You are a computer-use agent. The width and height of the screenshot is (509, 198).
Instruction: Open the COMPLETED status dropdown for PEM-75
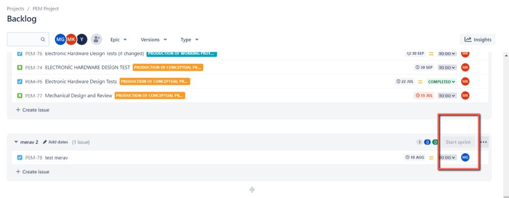pos(442,81)
